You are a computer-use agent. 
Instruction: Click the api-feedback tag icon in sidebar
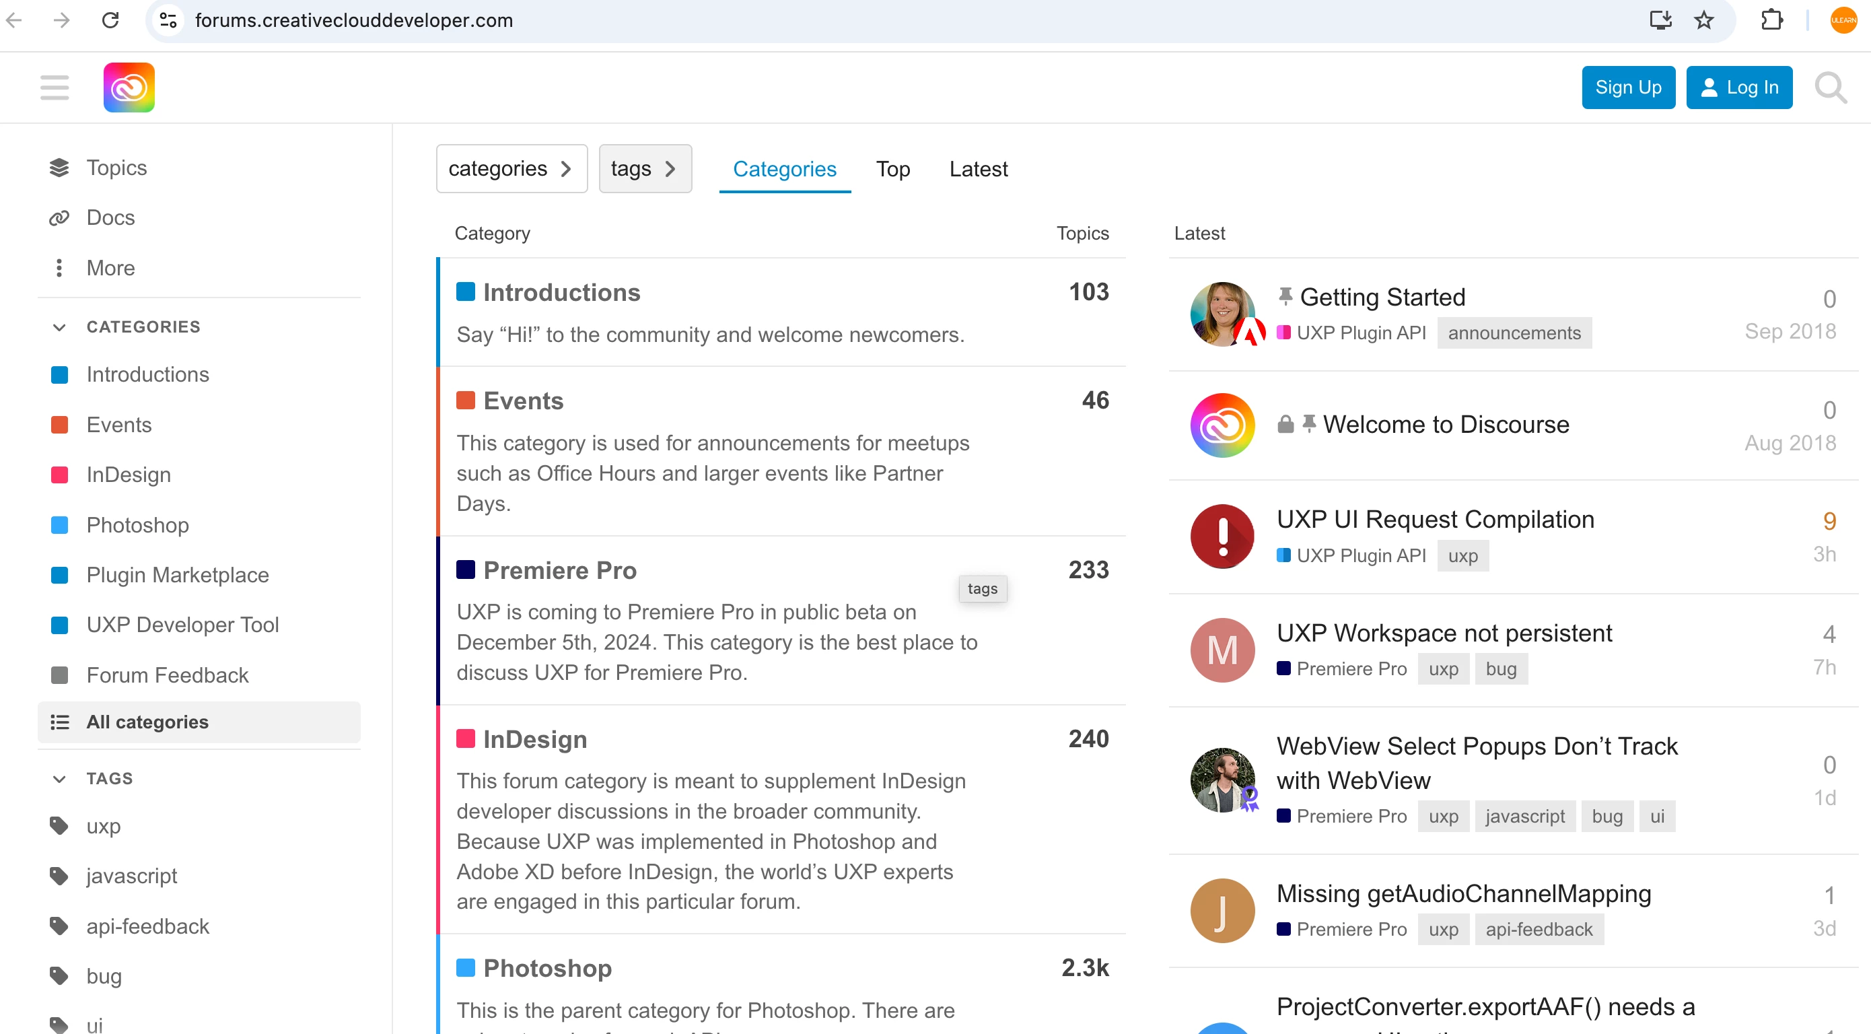click(59, 926)
